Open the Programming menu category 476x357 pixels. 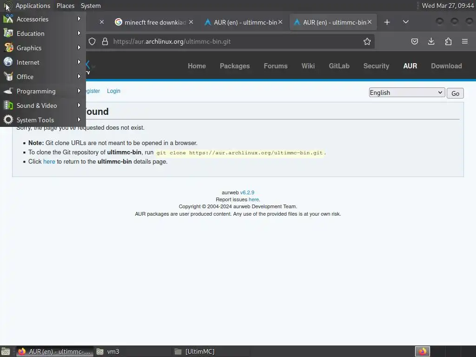pyautogui.click(x=43, y=91)
